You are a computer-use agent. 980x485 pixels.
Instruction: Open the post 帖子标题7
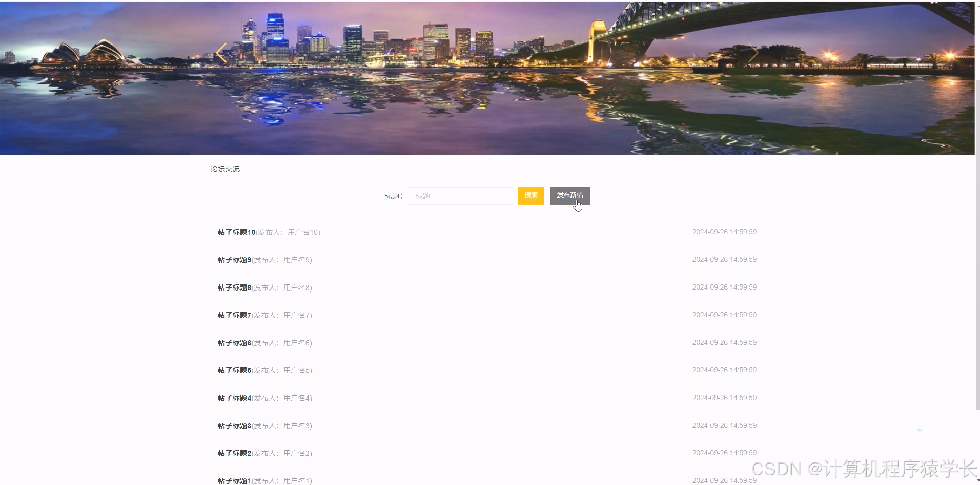pyautogui.click(x=234, y=315)
